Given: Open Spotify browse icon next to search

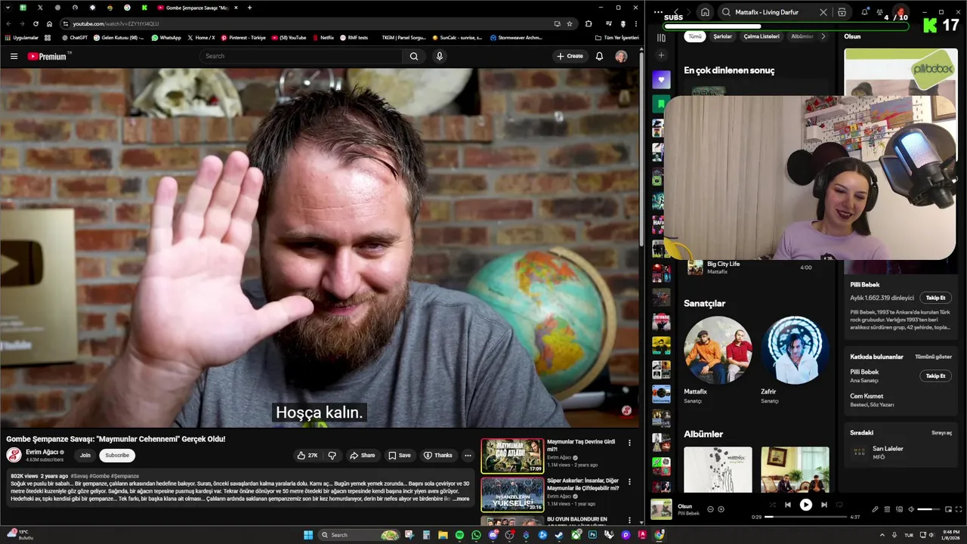Looking at the screenshot, I should 842,12.
